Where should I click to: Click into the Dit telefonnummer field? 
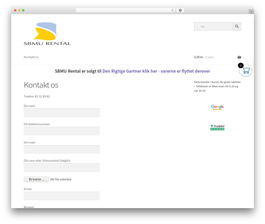point(61,131)
